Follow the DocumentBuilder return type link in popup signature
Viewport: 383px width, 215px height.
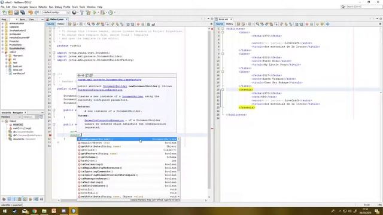coord(115,86)
